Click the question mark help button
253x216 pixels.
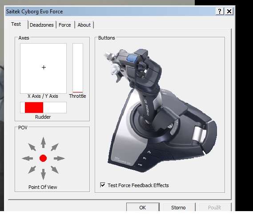pos(220,12)
